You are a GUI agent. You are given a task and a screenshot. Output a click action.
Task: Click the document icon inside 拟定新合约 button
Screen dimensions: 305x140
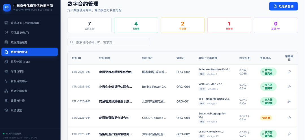275,6
